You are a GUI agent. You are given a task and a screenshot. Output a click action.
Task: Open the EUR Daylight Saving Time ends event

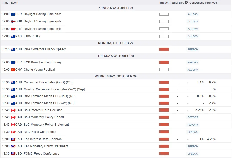[x=42, y=14]
